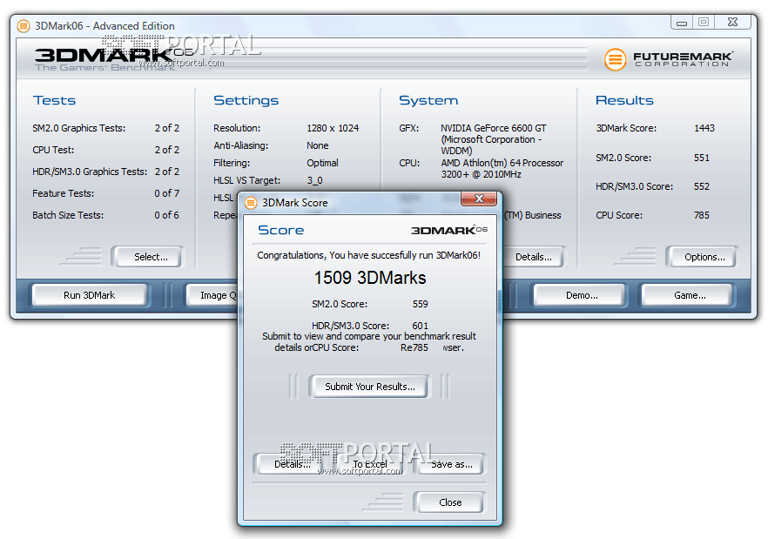Export results with To Excel button

[x=370, y=464]
